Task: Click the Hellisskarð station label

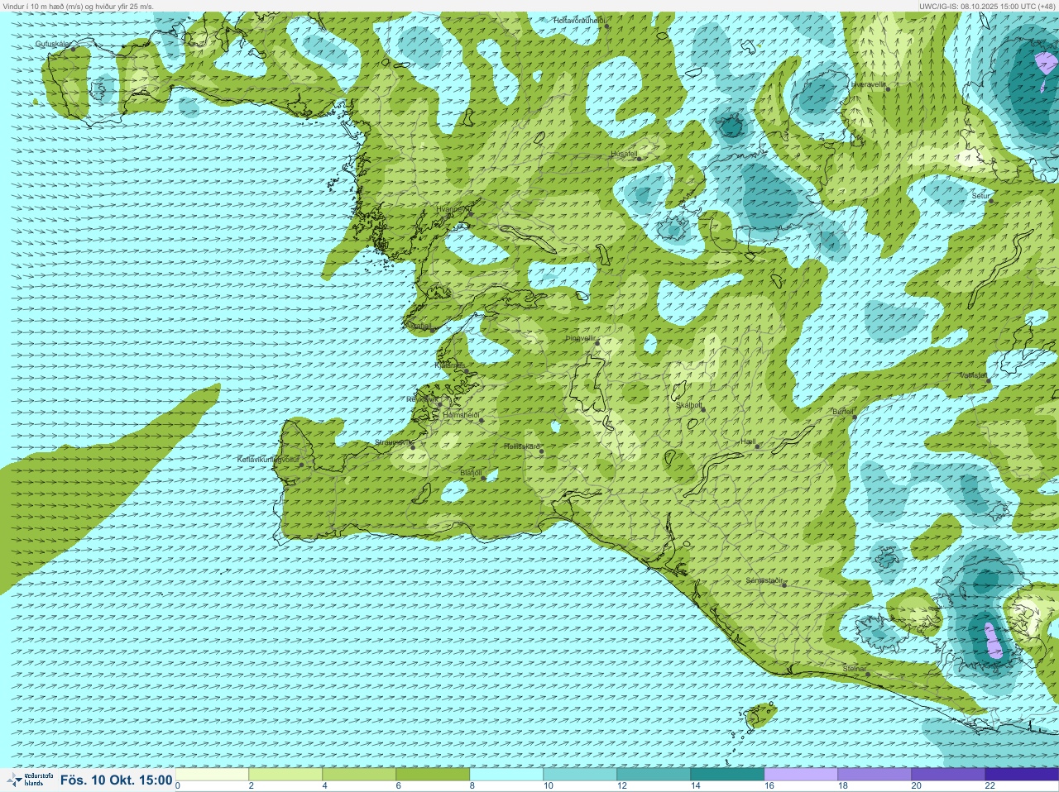Action: tap(522, 446)
